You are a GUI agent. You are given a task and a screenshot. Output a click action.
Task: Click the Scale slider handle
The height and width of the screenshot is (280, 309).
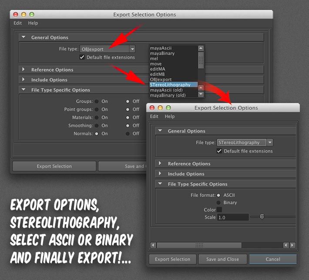point(262,217)
